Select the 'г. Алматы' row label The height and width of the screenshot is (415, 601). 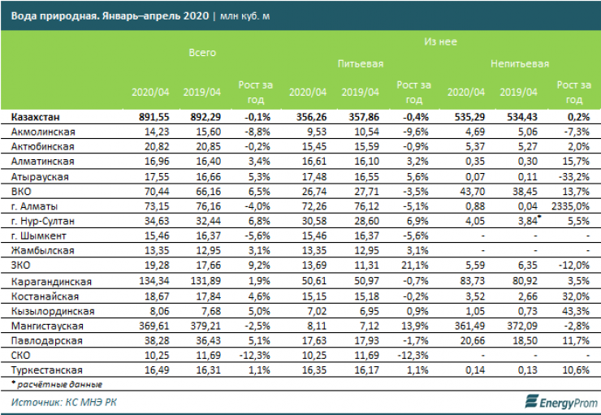point(34,205)
